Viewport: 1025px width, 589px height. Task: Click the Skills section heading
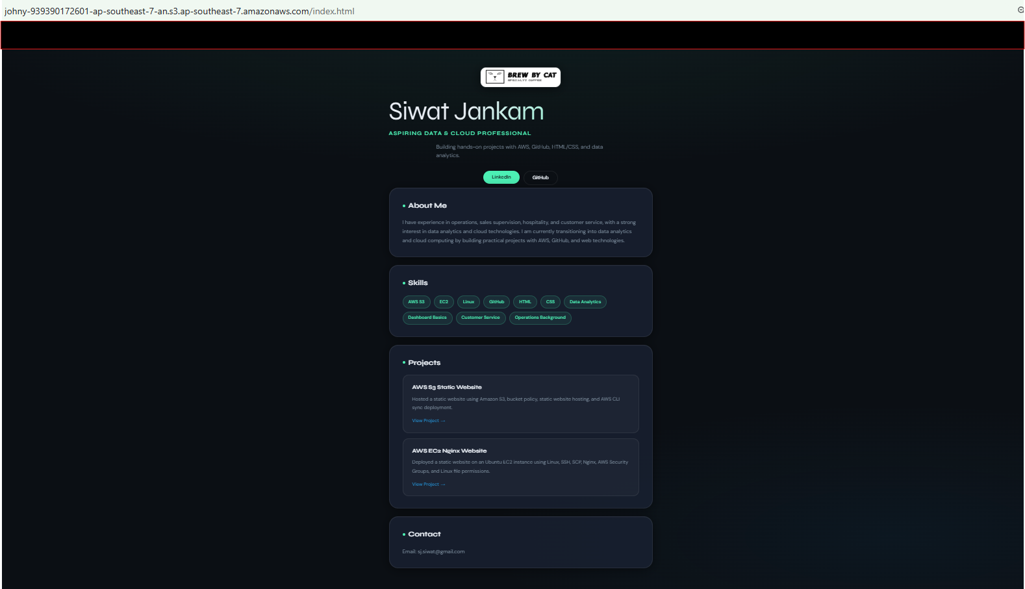[418, 282]
